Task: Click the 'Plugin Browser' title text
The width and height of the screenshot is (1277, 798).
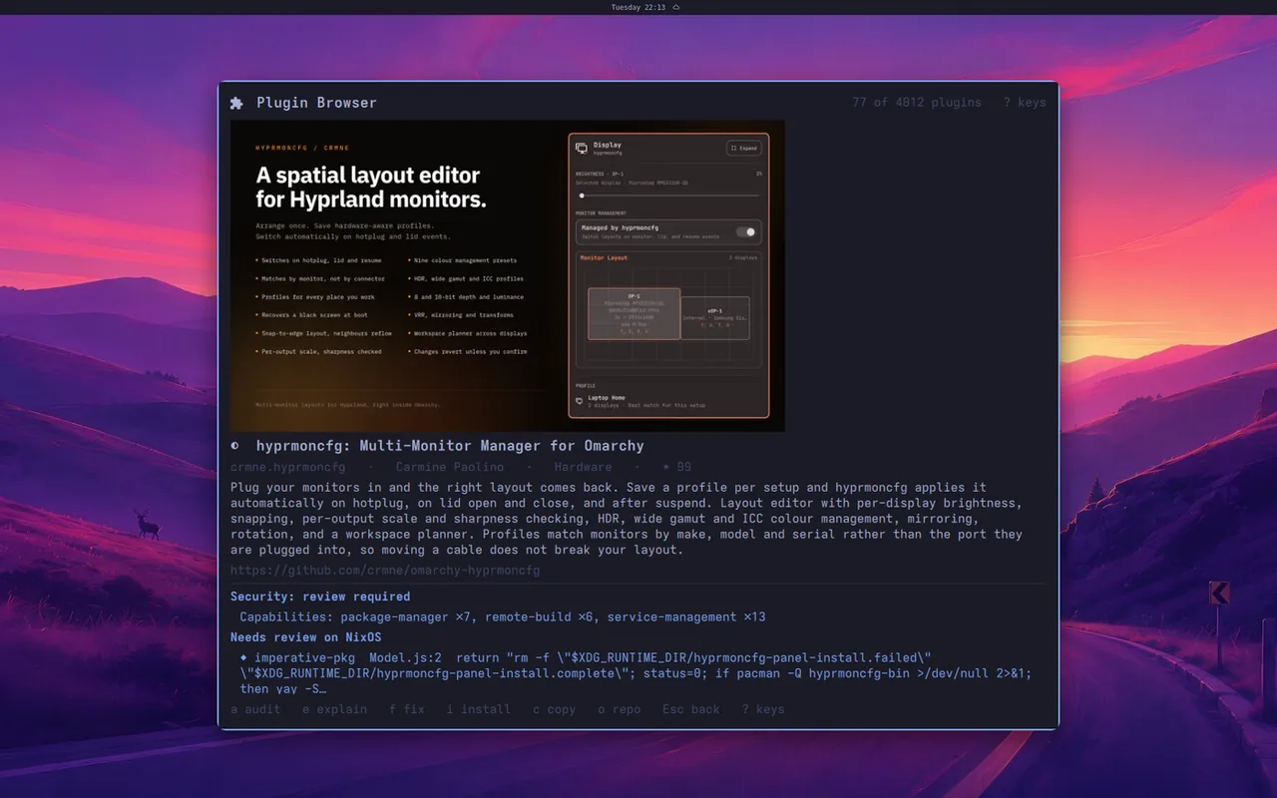Action: [x=316, y=103]
